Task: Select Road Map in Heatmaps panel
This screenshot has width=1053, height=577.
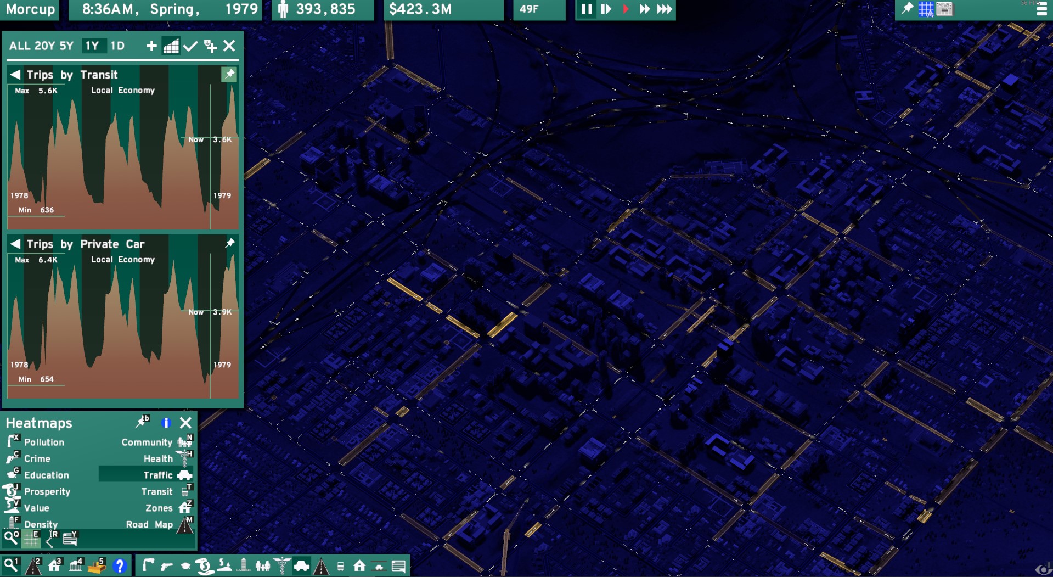Action: [x=159, y=524]
